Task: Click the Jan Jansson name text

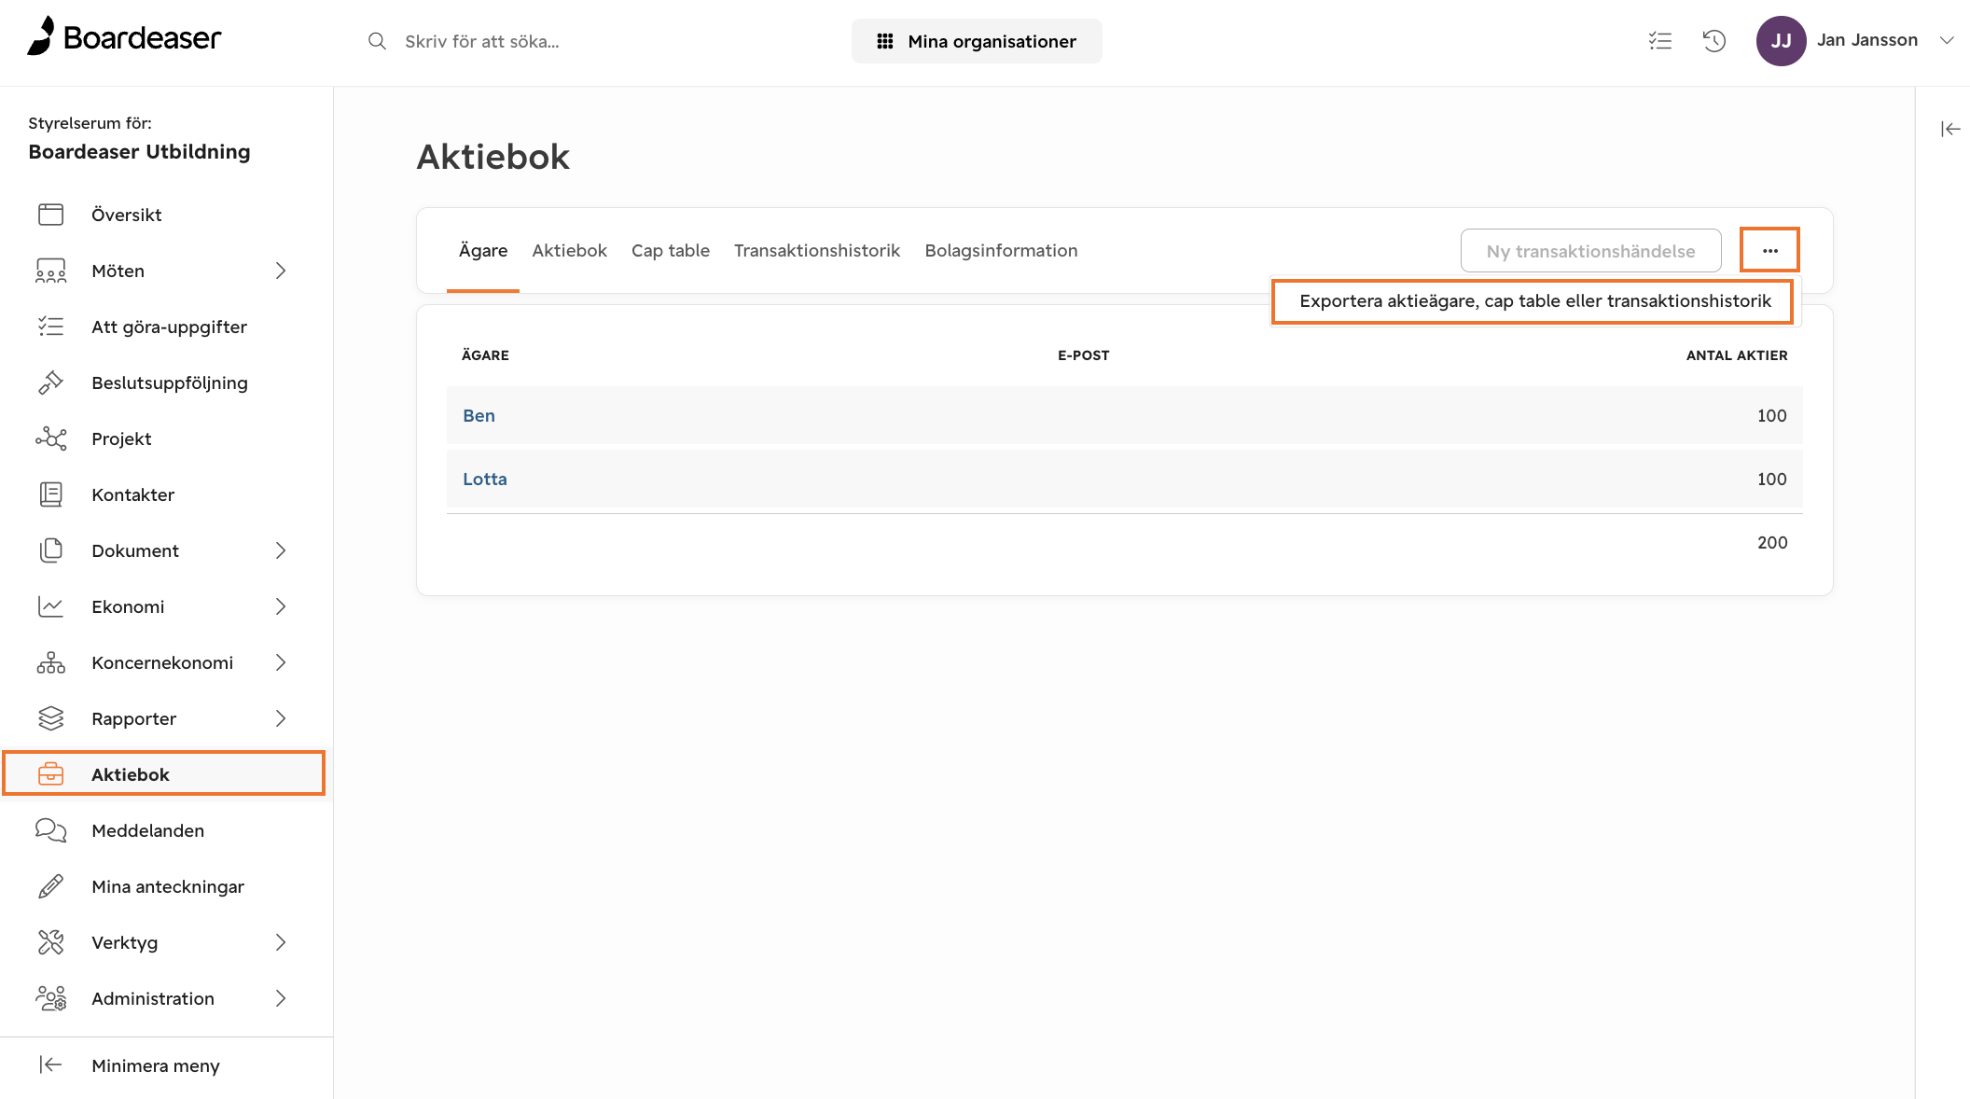Action: click(1866, 40)
